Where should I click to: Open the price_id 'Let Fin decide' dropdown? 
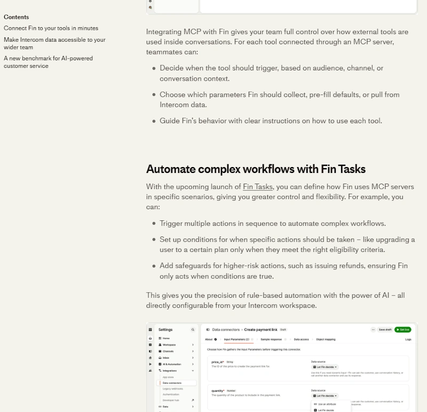point(325,367)
